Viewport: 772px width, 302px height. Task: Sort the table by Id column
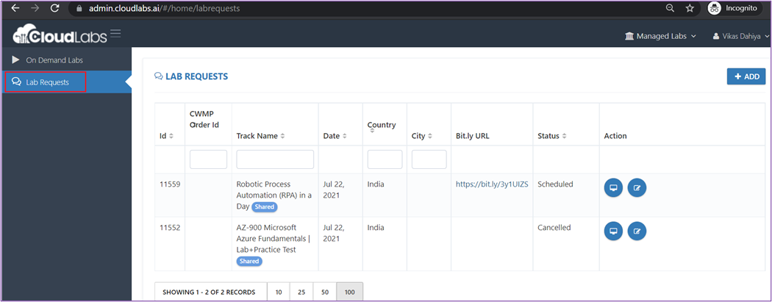[166, 136]
